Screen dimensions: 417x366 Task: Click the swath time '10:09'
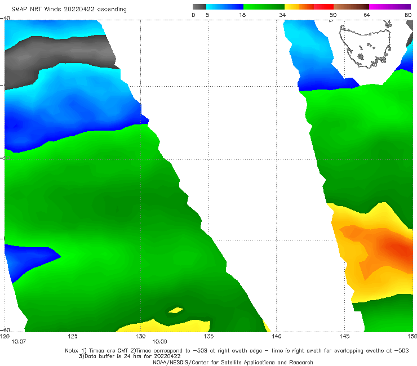[159, 342]
